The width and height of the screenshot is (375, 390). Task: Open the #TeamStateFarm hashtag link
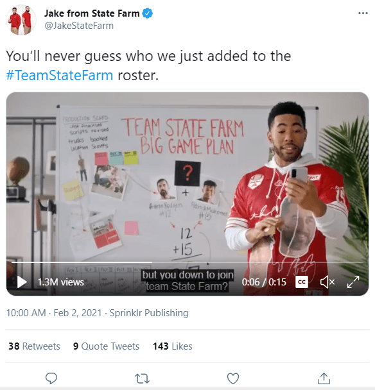tap(60, 75)
